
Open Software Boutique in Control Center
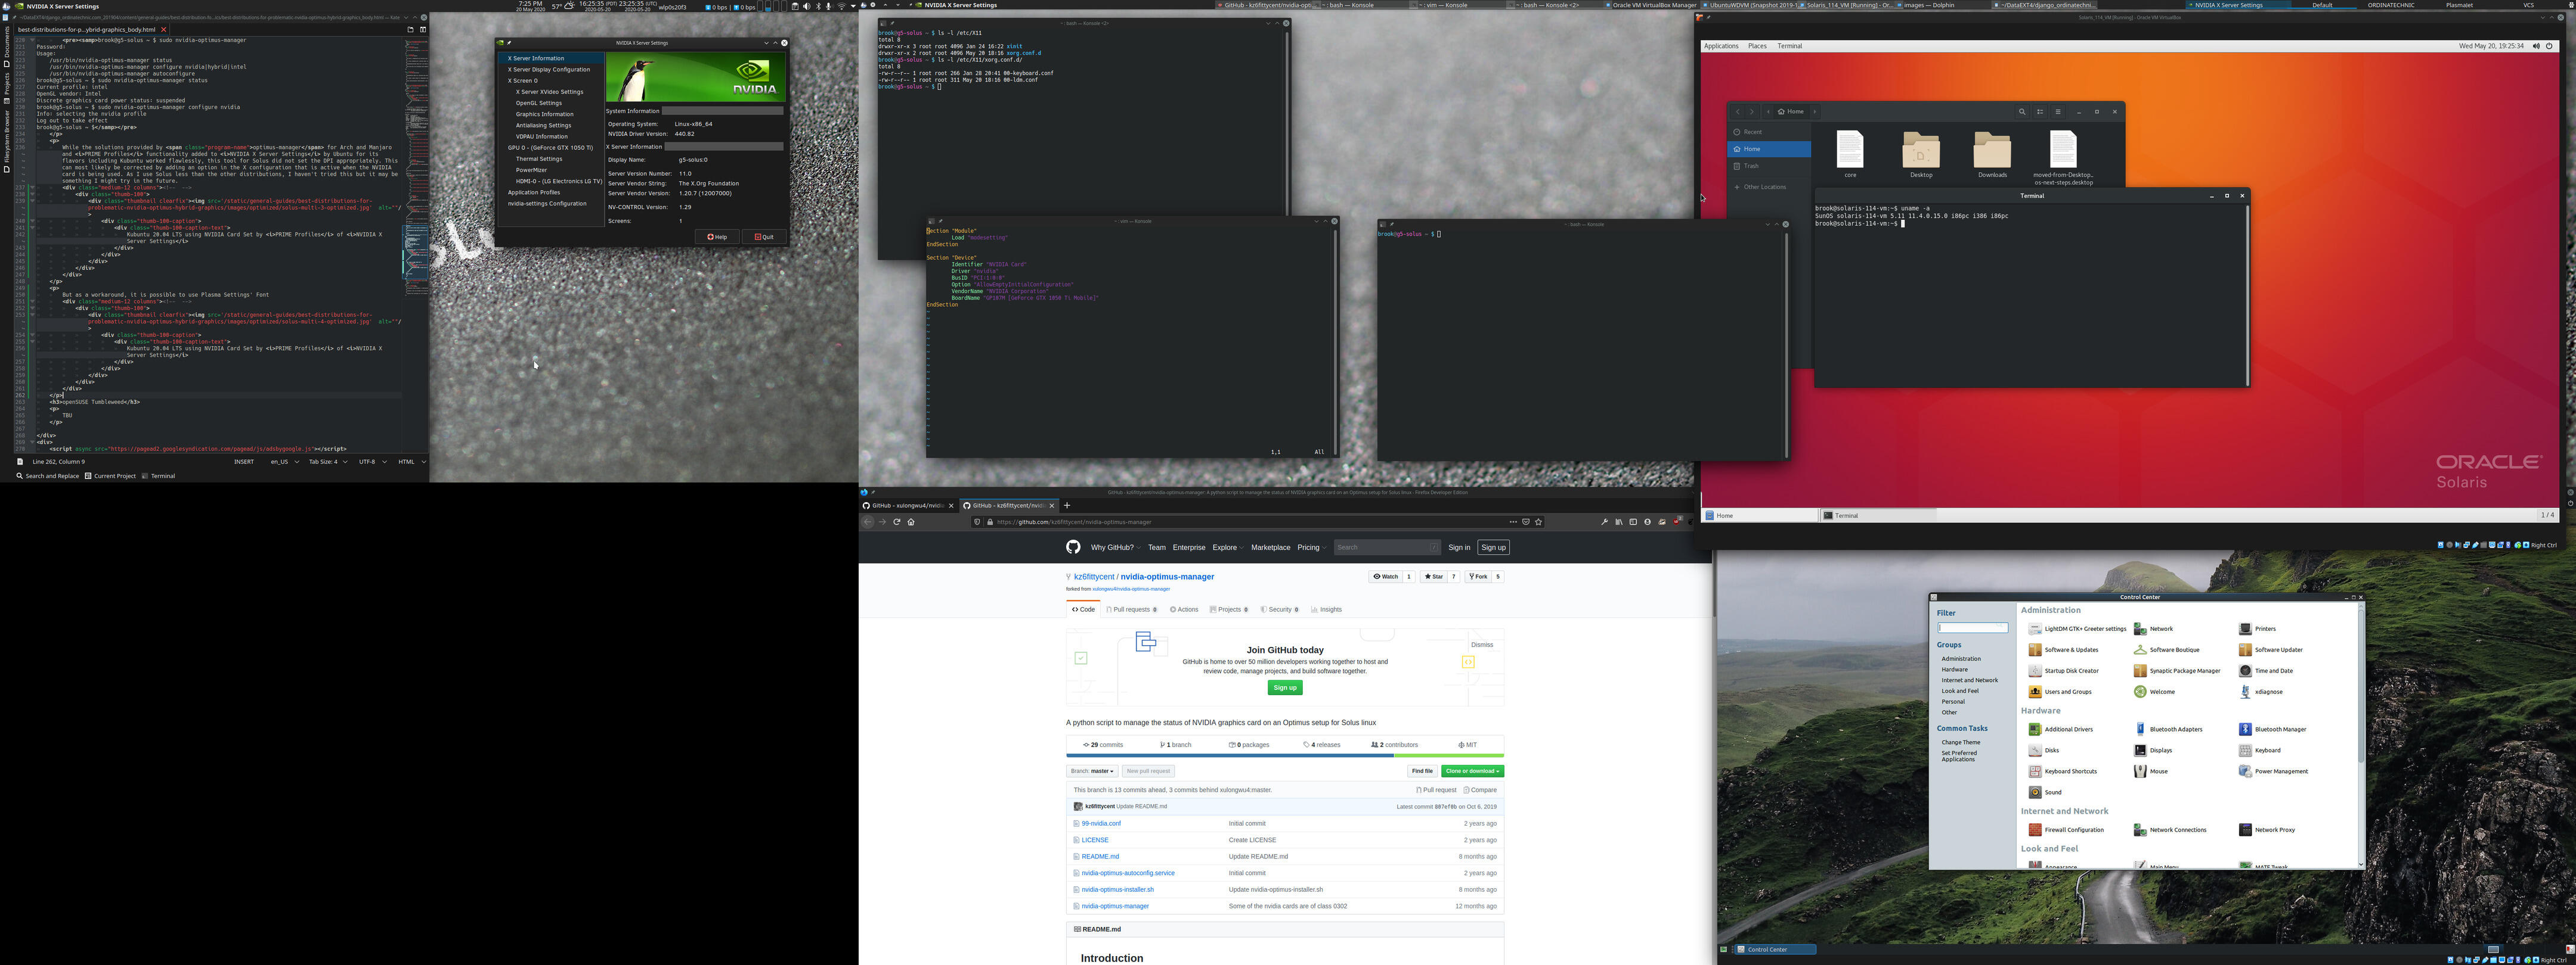coord(2166,650)
